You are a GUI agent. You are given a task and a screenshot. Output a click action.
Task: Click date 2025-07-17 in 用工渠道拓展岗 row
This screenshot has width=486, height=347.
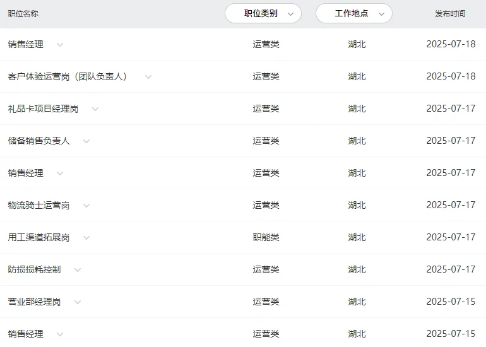tap(451, 238)
